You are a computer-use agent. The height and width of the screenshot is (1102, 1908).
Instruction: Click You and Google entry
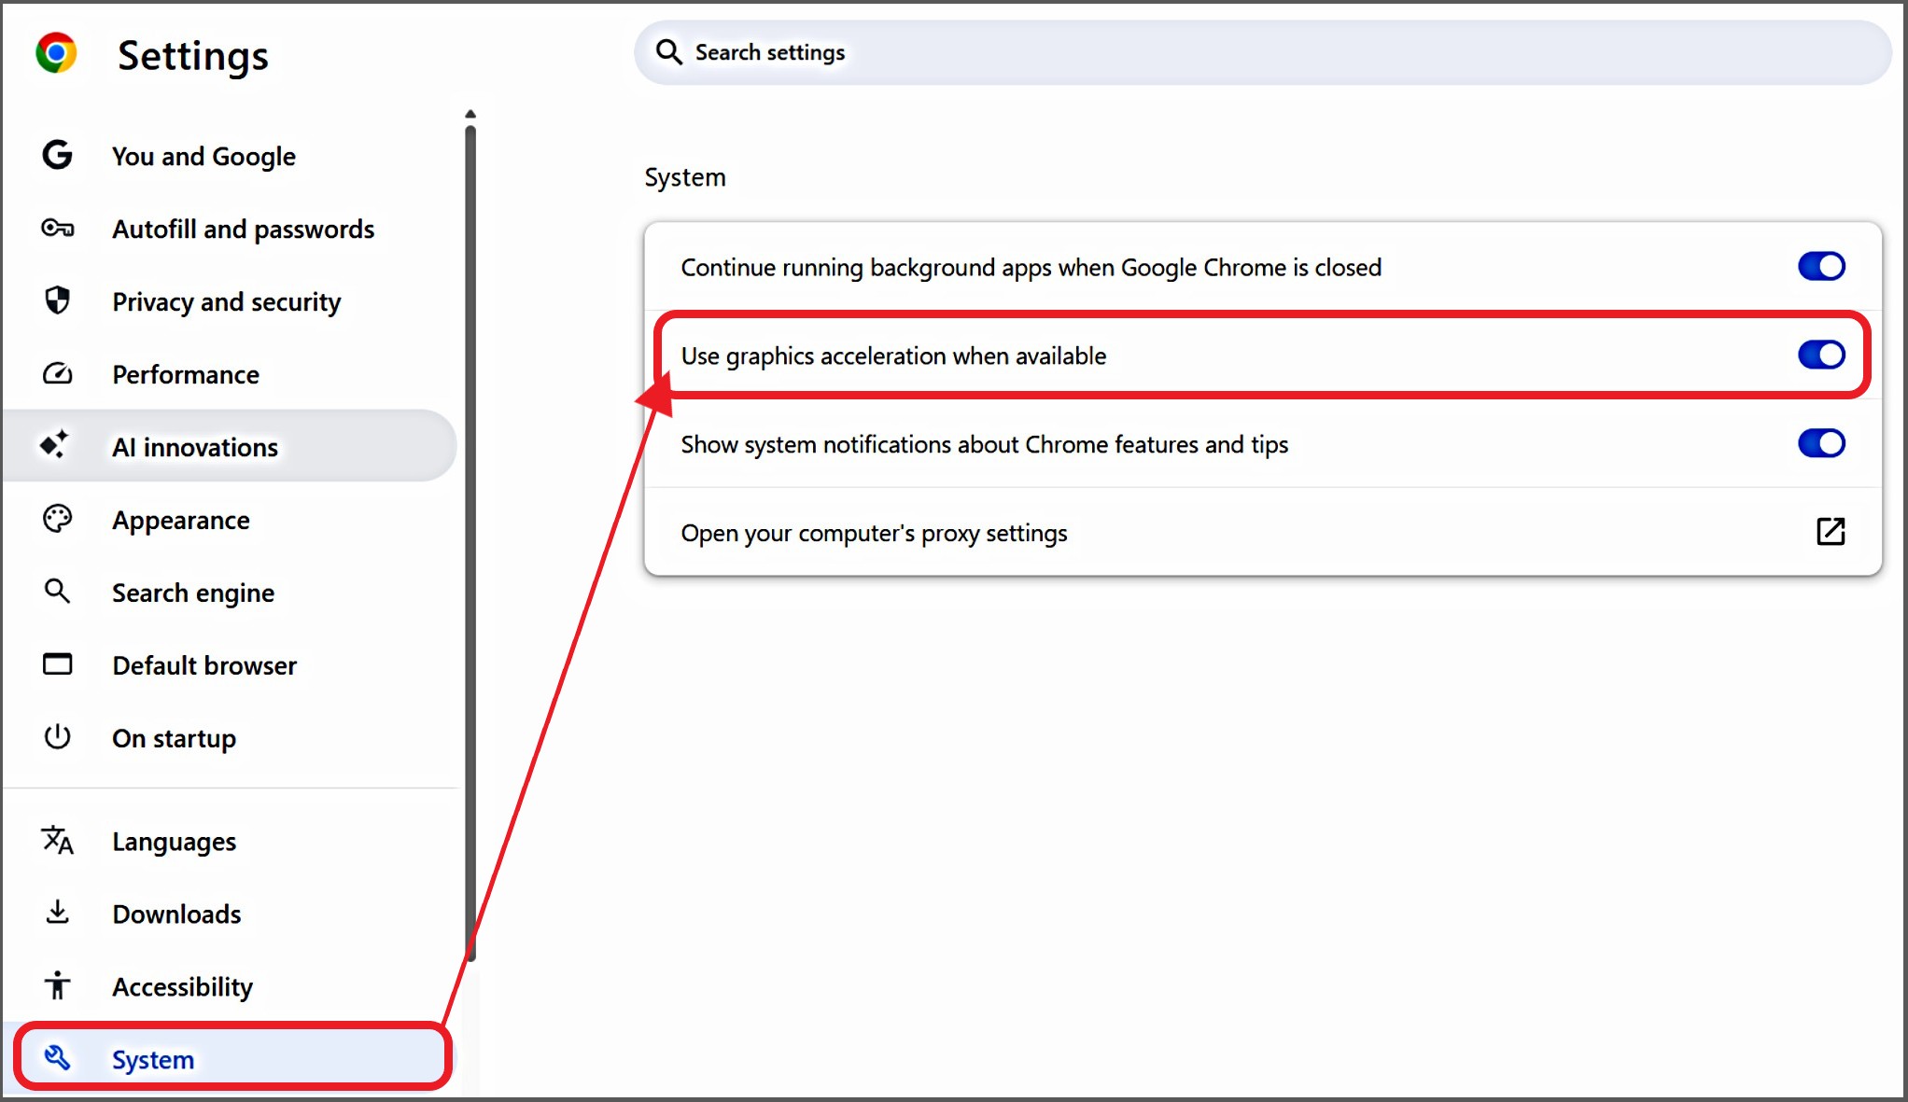[203, 157]
